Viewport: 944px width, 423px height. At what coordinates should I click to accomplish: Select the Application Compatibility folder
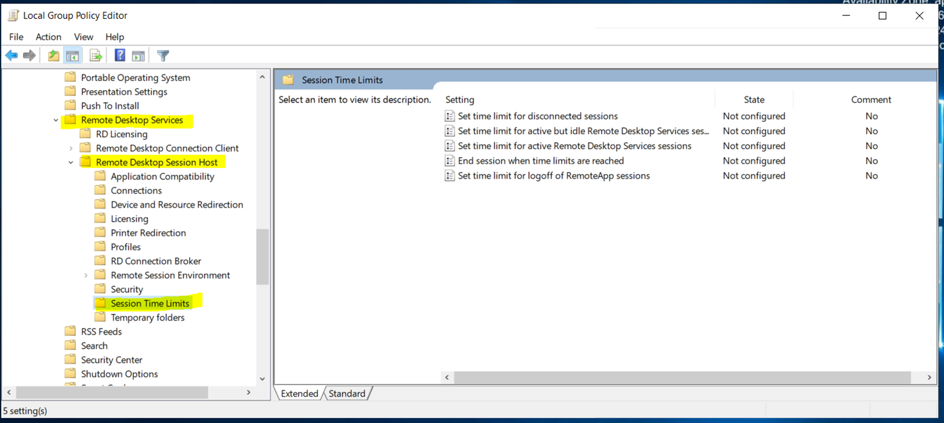point(162,176)
